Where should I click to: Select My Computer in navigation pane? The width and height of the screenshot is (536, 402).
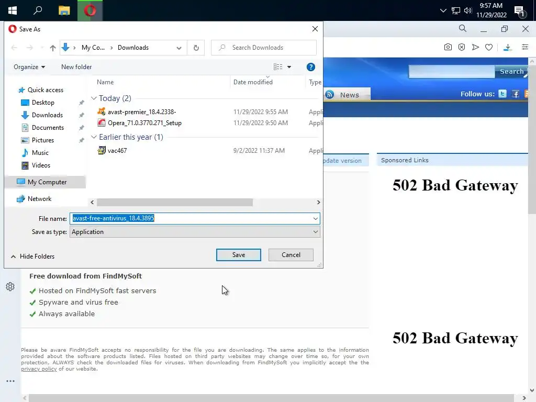coord(47,182)
